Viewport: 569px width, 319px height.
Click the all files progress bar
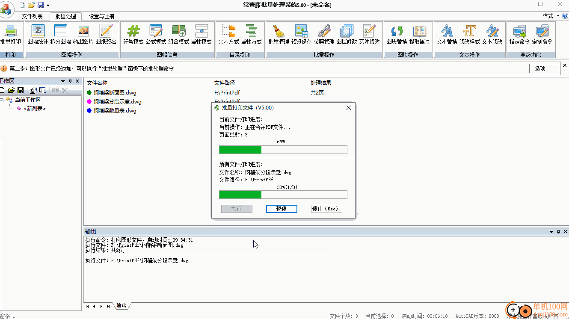coord(283,195)
